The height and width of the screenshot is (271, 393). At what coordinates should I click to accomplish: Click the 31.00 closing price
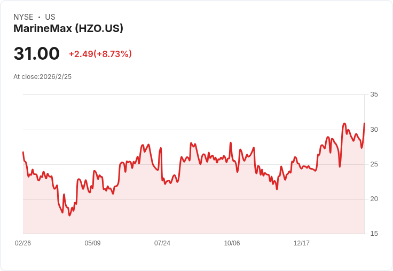(x=36, y=54)
